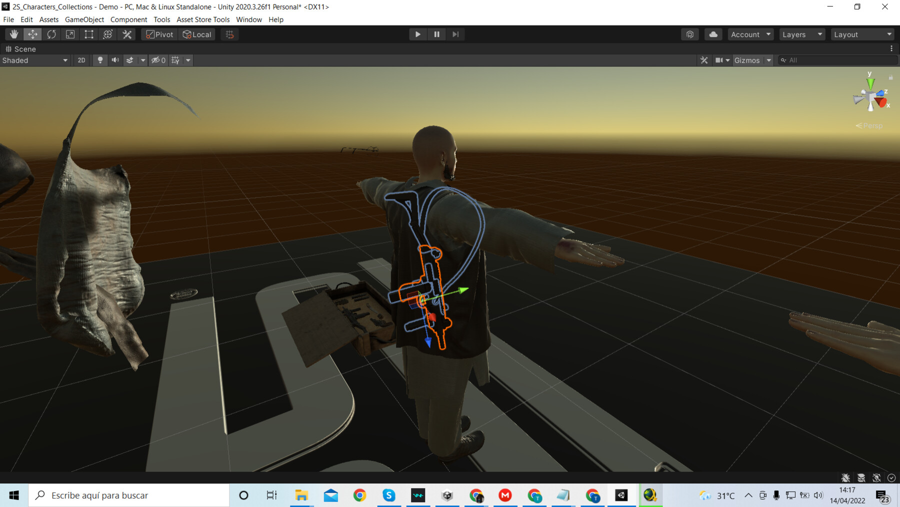Toggle 2D view mode

81,60
